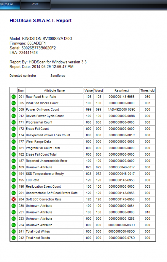Click the LBA: 234441648 line
Screen dimensions: 167x262
click(x=24, y=53)
